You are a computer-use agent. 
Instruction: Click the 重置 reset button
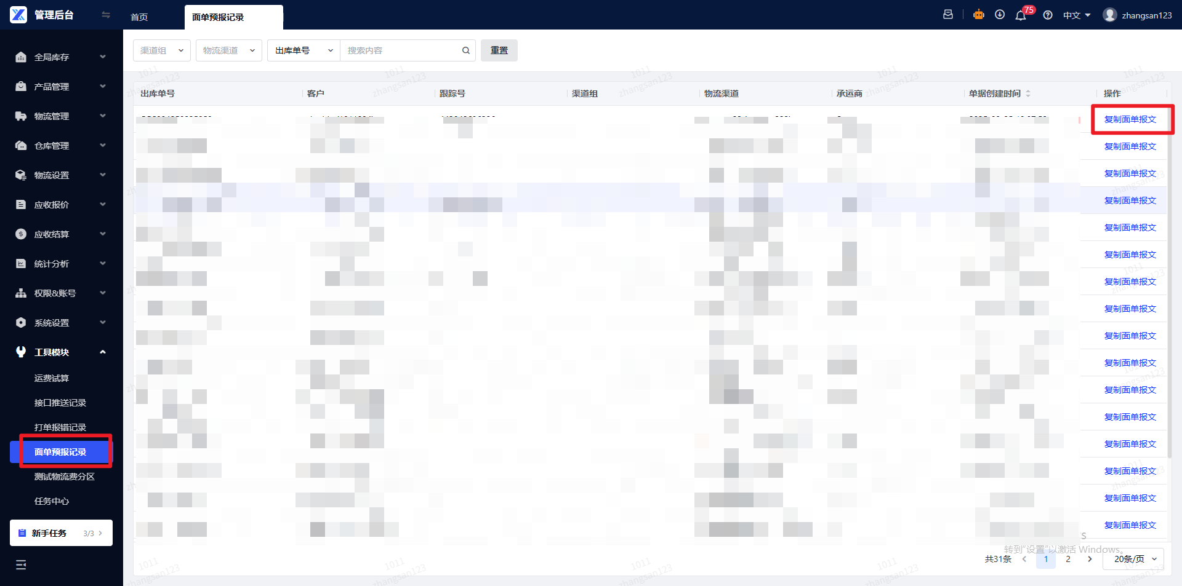(x=499, y=50)
